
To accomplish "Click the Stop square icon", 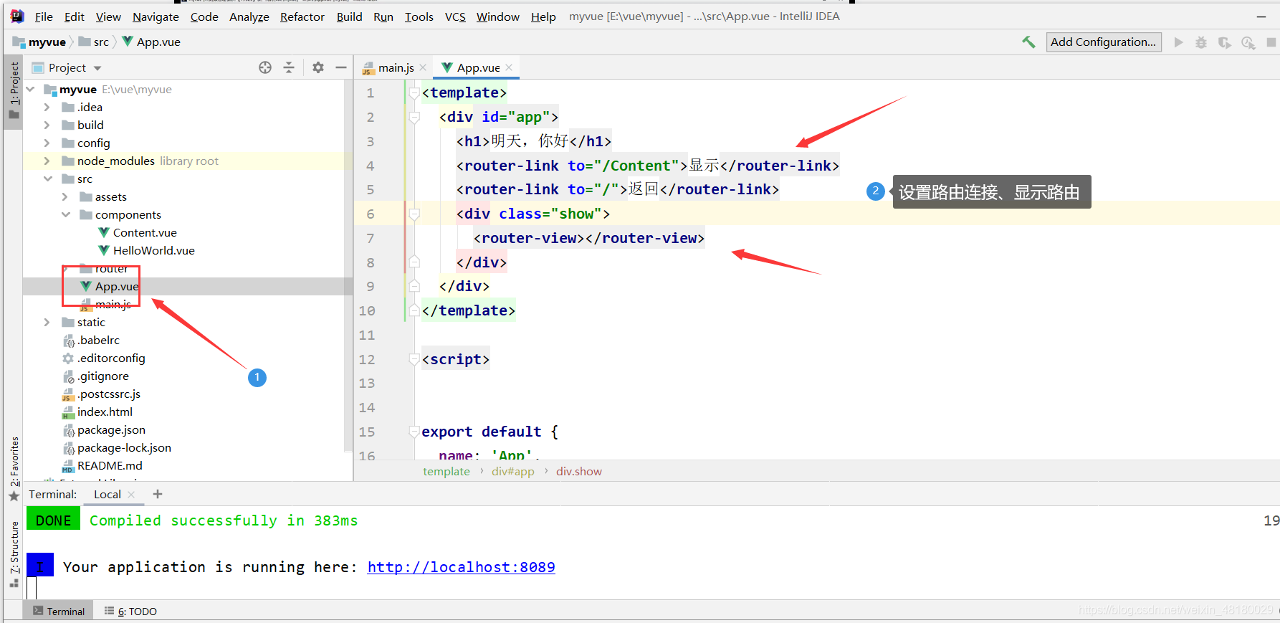I will (x=1271, y=42).
